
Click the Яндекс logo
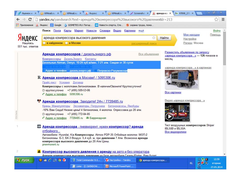coord(28,37)
